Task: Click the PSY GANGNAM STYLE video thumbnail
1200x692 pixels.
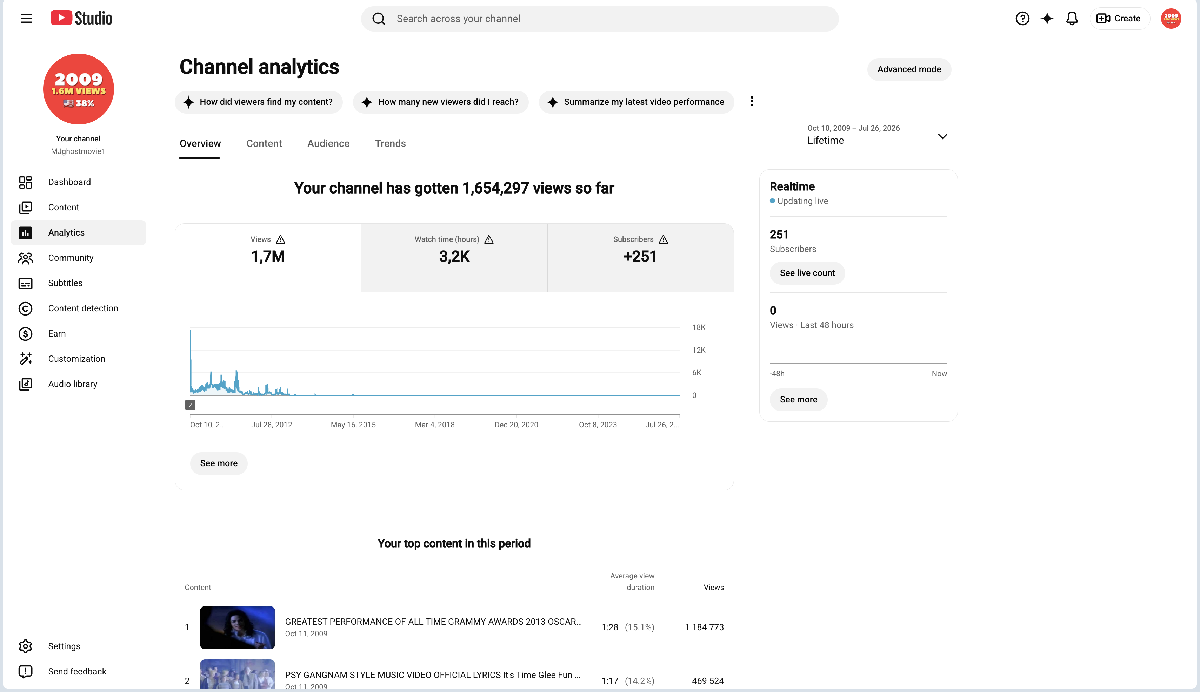Action: (237, 674)
